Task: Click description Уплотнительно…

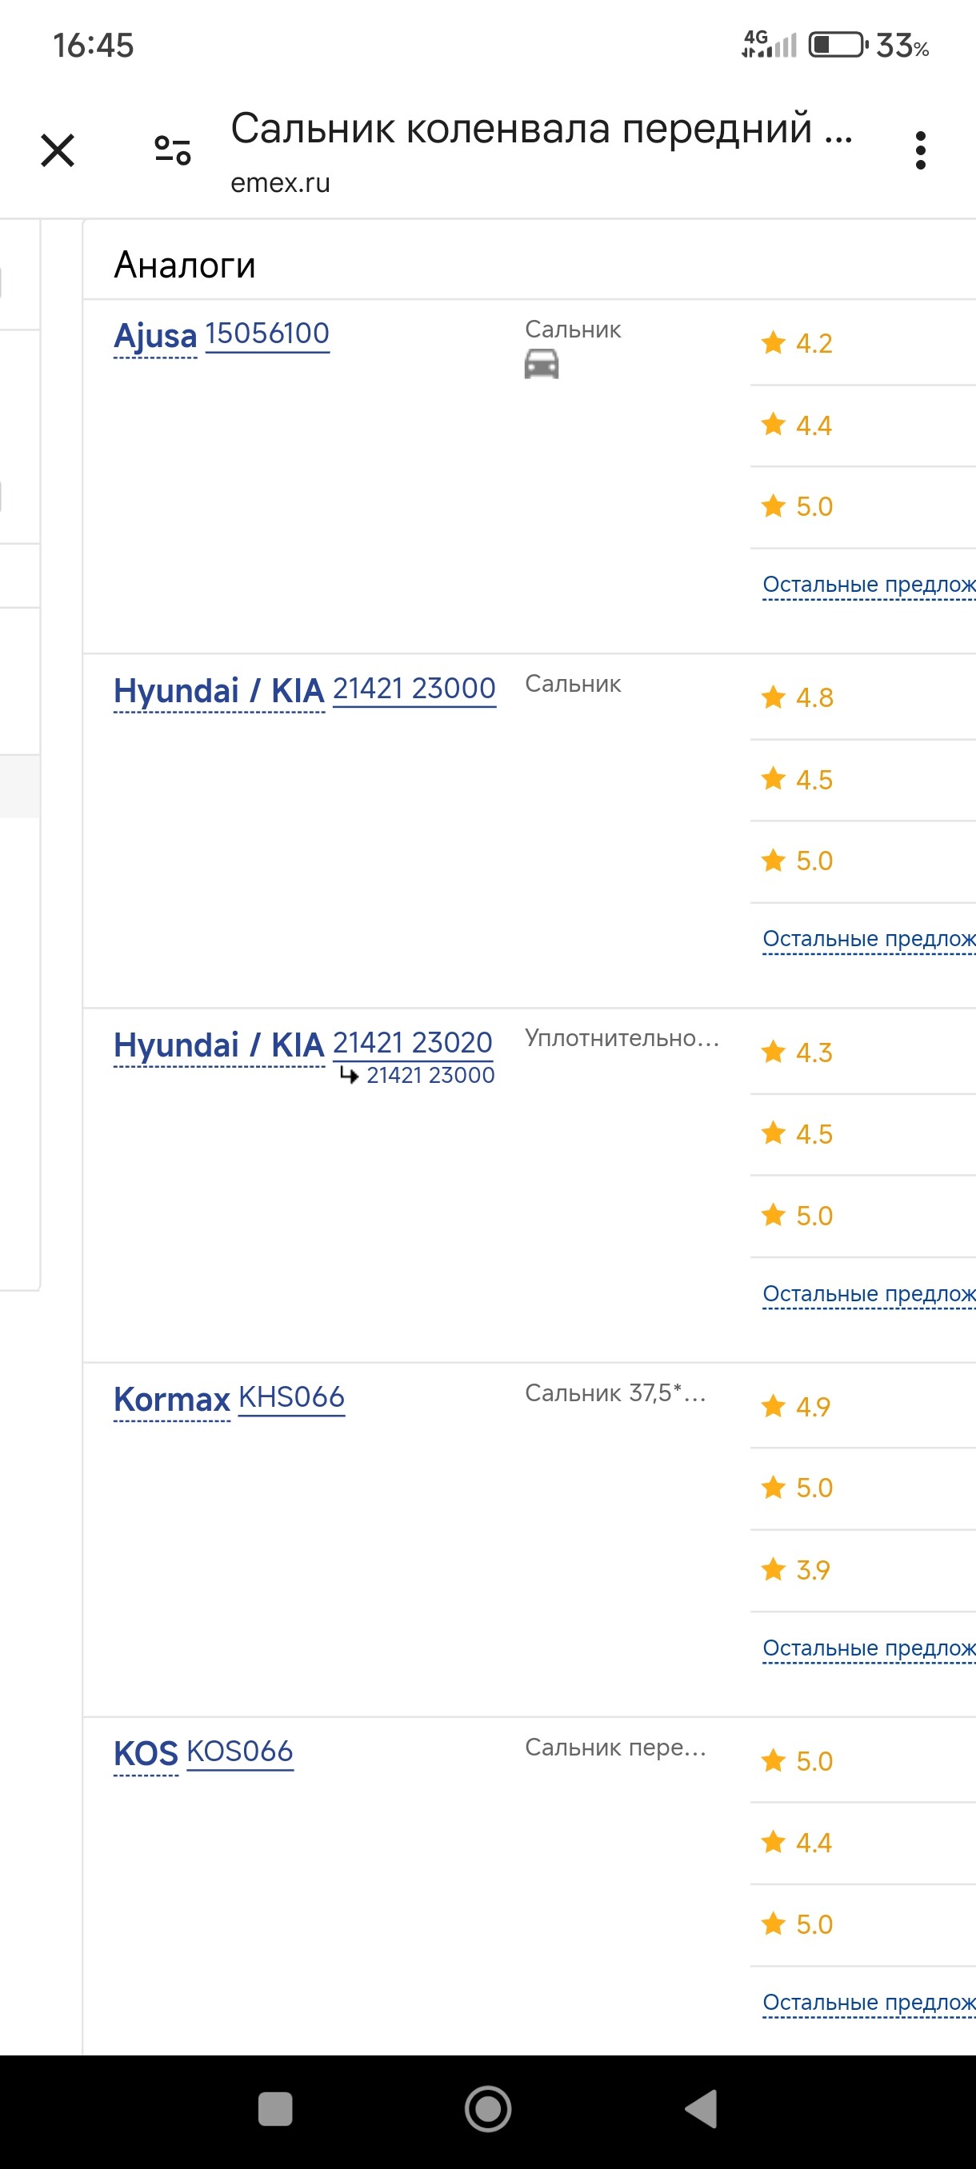Action: (x=622, y=1039)
